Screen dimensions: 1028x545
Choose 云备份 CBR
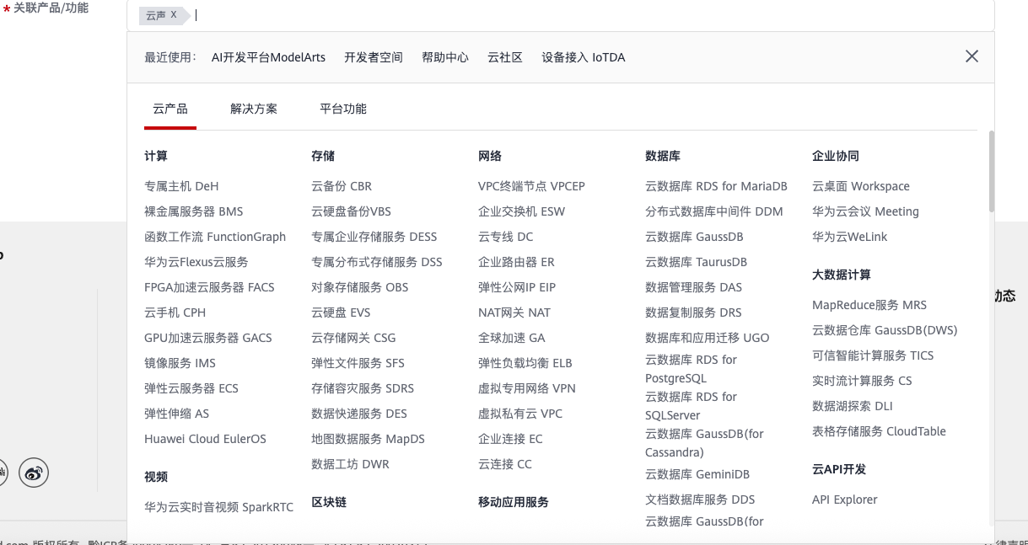(342, 186)
